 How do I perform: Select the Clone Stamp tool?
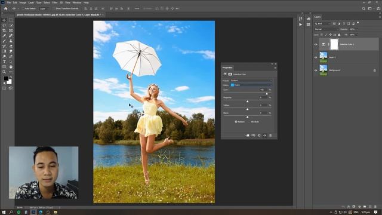click(x=11, y=41)
